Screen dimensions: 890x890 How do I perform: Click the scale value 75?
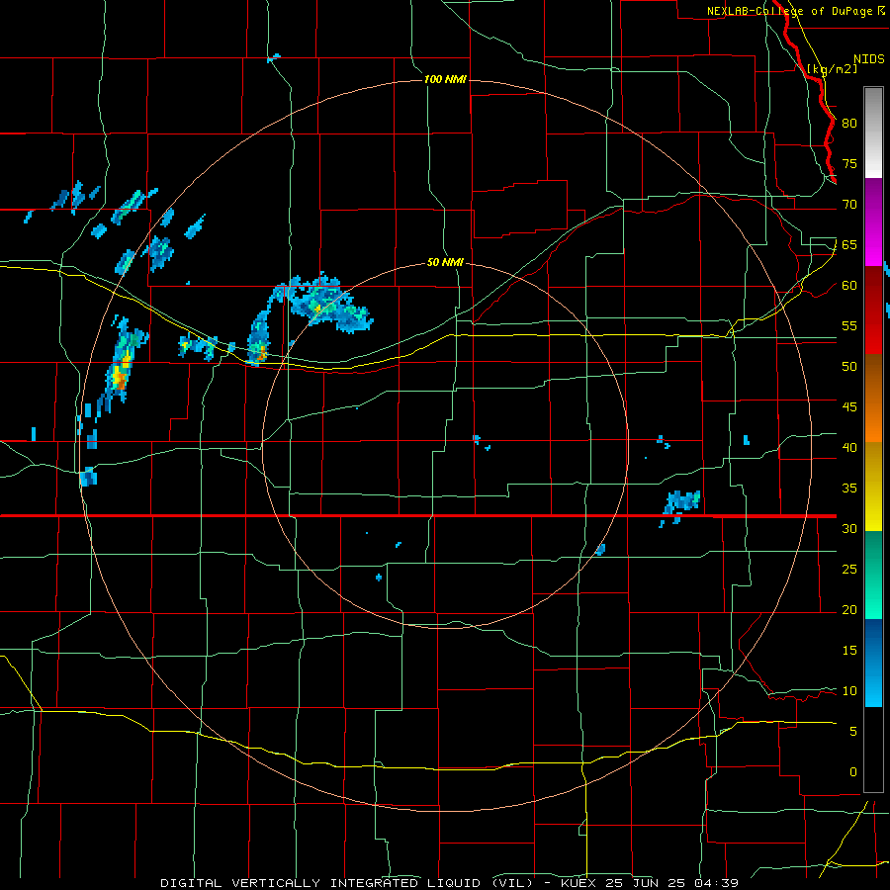click(x=849, y=163)
